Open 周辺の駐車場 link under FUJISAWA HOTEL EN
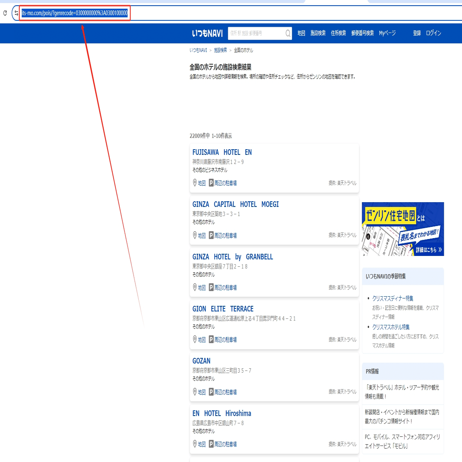This screenshot has width=462, height=462. (226, 183)
